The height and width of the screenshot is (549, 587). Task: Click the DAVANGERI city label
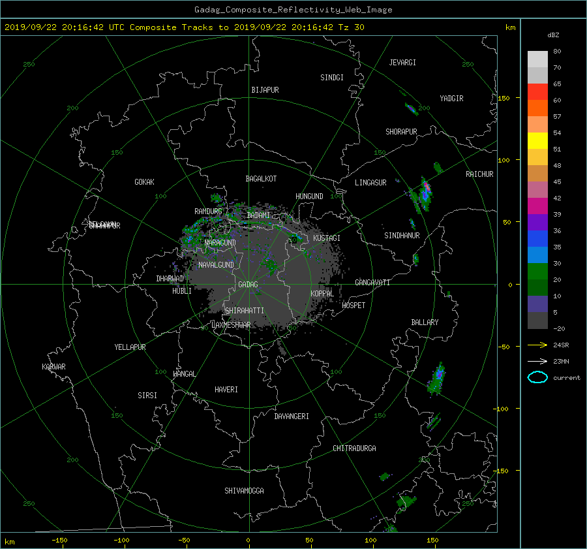292,416
